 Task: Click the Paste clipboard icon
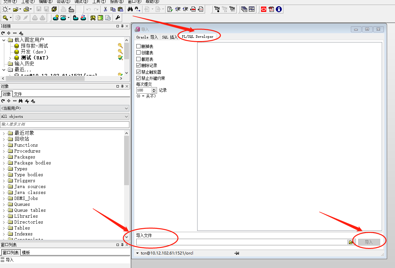tap(120, 9)
